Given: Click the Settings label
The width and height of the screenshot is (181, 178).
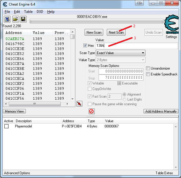Looking at the screenshot, I should click(171, 37).
